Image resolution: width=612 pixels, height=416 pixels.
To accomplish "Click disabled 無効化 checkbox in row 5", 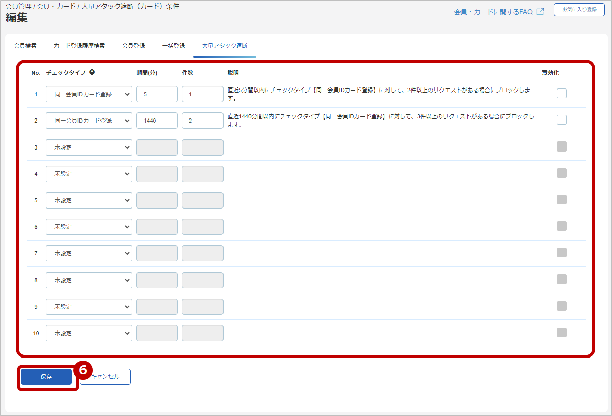I will point(562,199).
